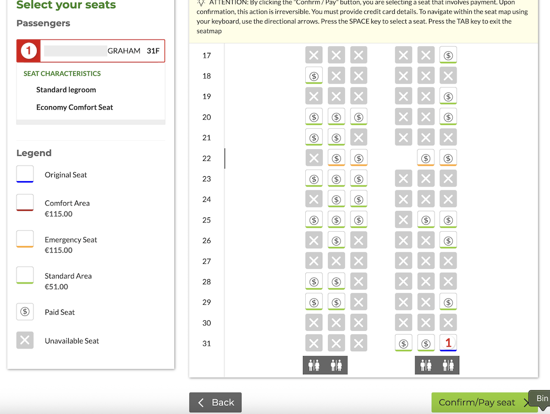The image size is (550, 414).
Task: Choose paid seat 21A
Action: (x=314, y=137)
